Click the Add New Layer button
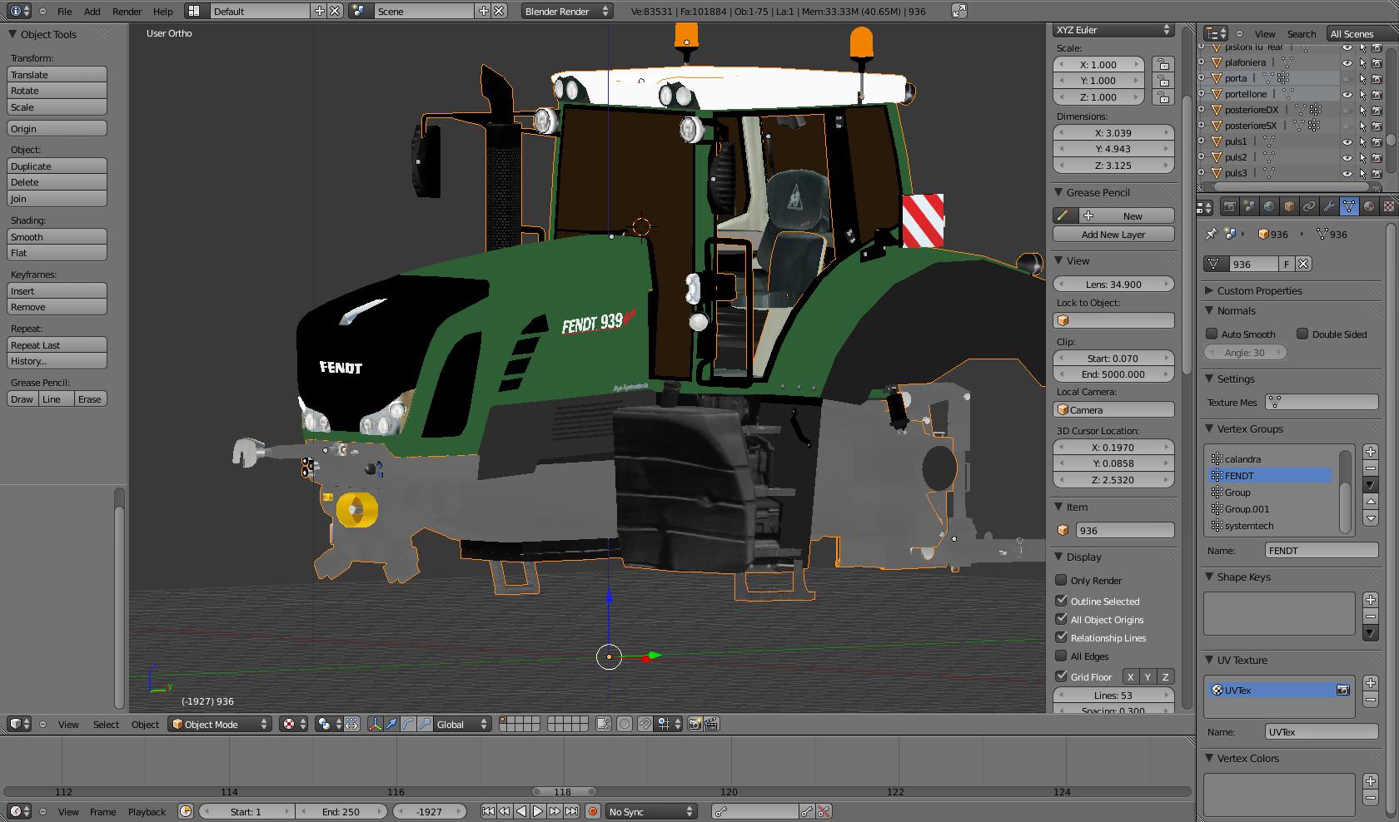The height and width of the screenshot is (822, 1399). [1113, 235]
